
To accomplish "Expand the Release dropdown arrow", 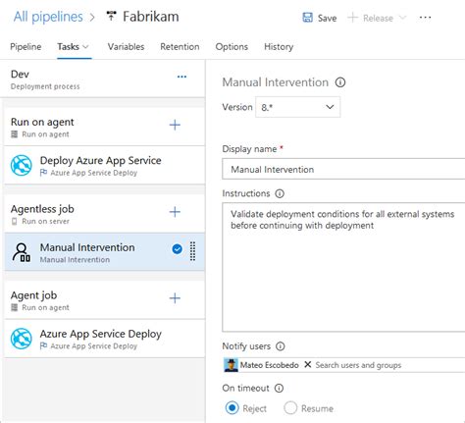I will click(403, 18).
